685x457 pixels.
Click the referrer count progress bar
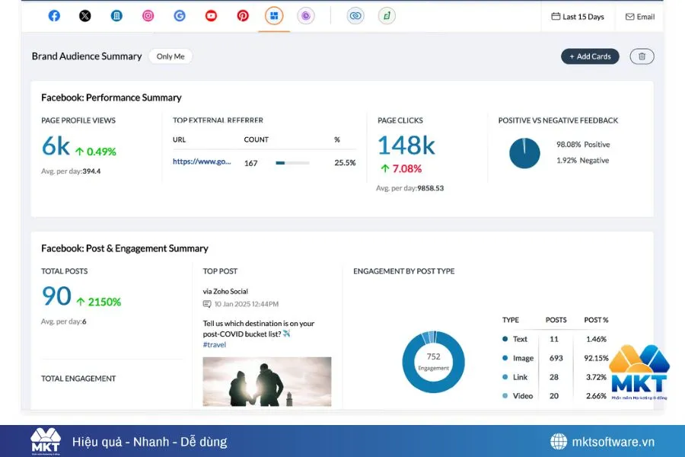click(x=292, y=163)
